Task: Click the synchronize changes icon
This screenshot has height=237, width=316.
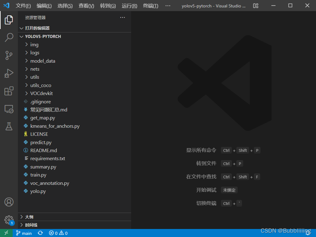Action: click(x=40, y=233)
